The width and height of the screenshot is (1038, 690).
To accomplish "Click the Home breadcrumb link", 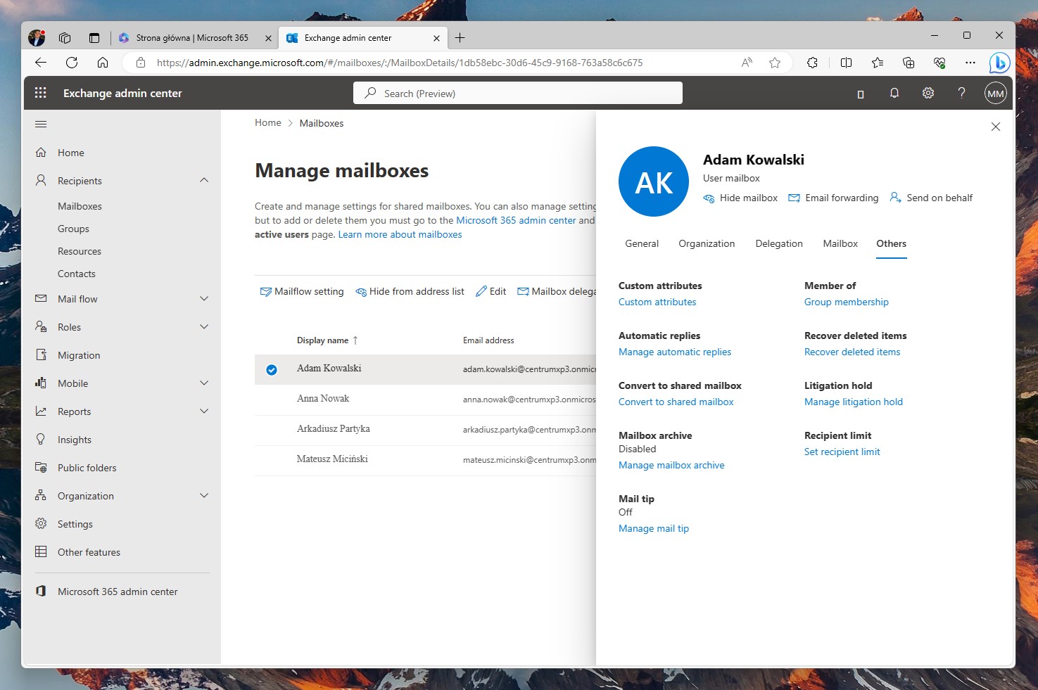I will [267, 123].
